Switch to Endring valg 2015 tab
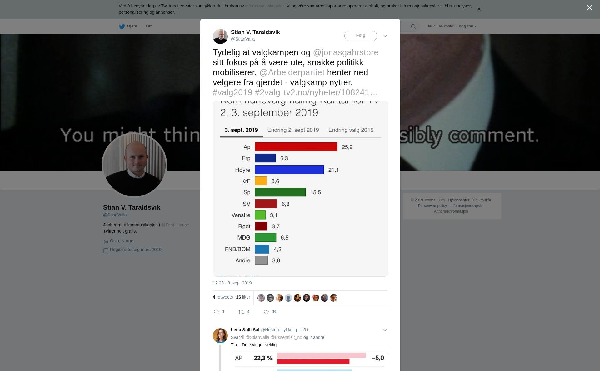This screenshot has width=600, height=371. [351, 130]
